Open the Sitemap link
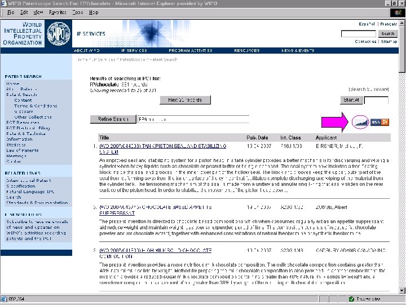 389,41
